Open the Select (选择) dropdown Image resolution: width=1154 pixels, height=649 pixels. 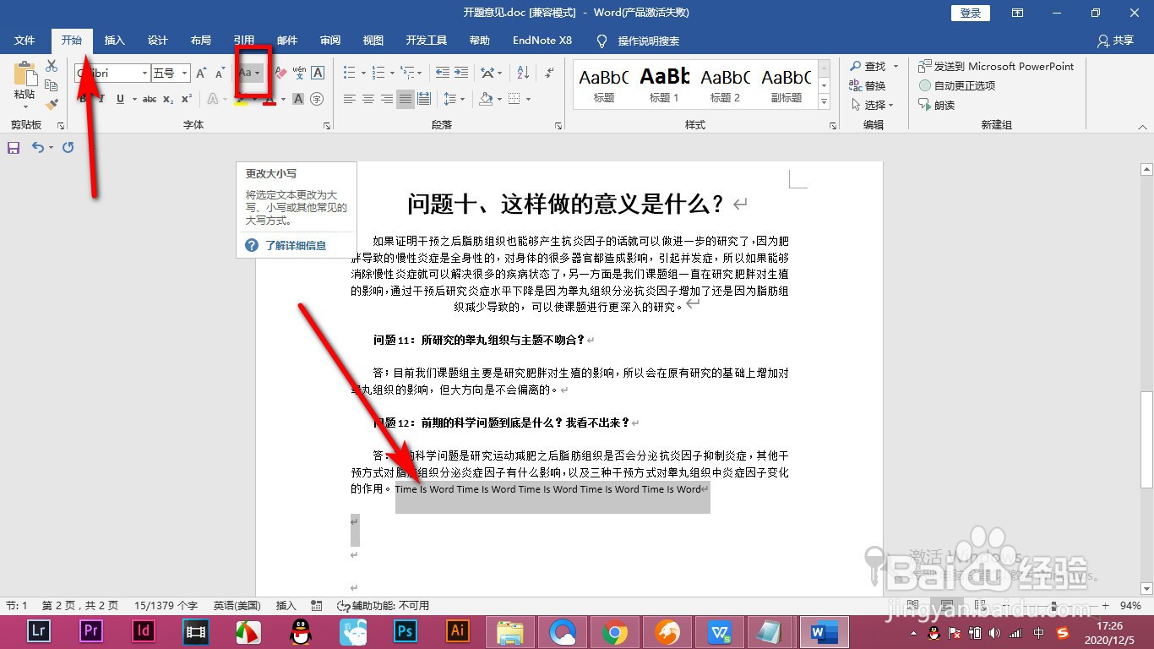871,105
